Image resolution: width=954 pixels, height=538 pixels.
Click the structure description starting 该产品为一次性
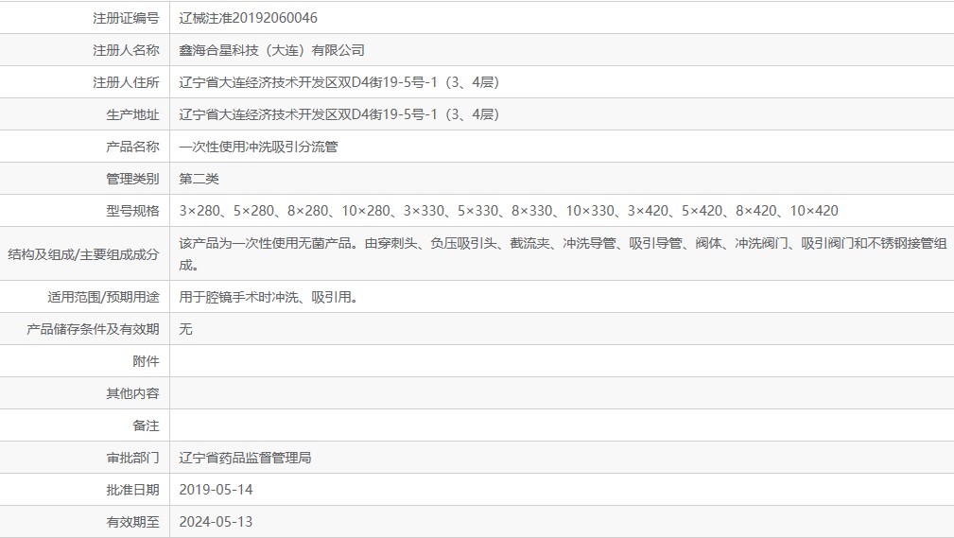pos(563,253)
